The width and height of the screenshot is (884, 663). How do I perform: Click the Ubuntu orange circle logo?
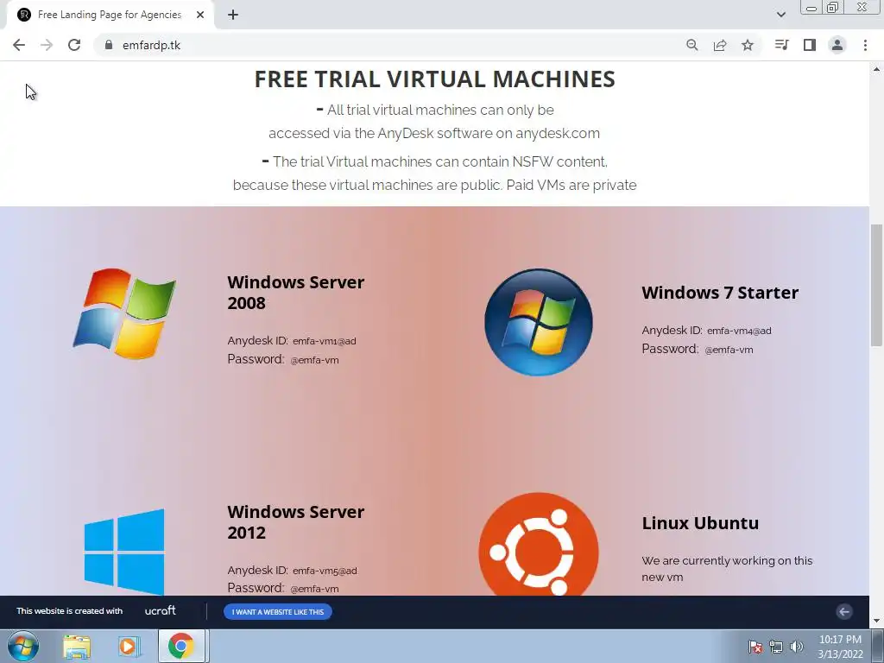click(x=539, y=545)
